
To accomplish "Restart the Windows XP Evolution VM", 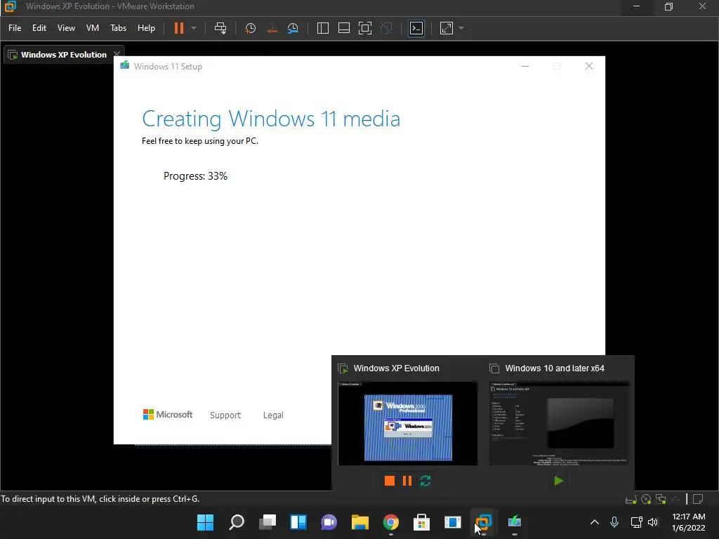I will tap(426, 481).
